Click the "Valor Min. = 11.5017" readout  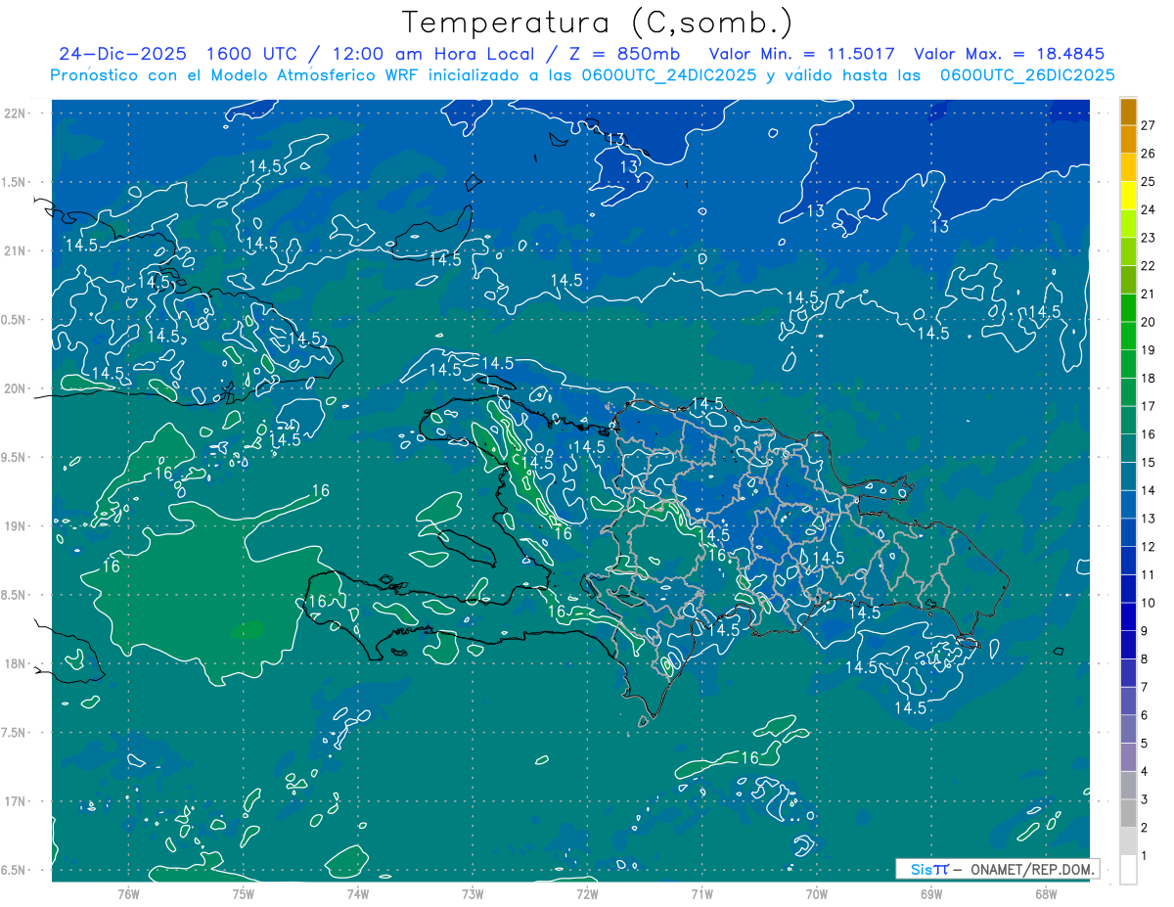click(801, 54)
